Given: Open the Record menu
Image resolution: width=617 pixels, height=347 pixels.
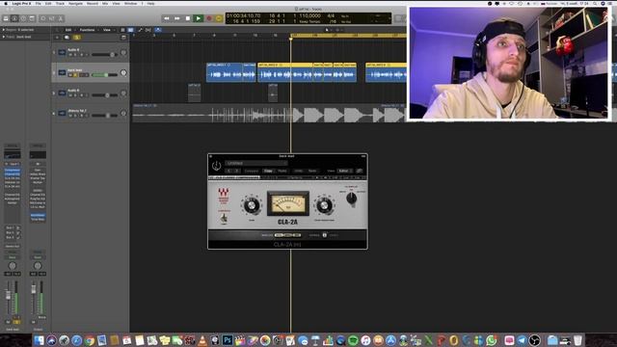Looking at the screenshot, I should [93, 3].
